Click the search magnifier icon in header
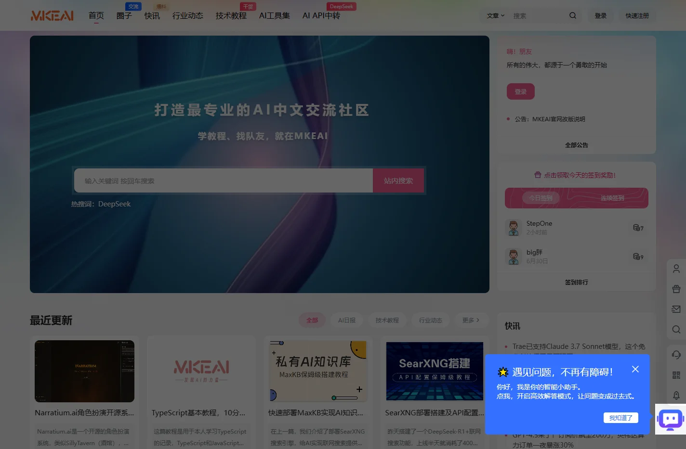 [573, 15]
